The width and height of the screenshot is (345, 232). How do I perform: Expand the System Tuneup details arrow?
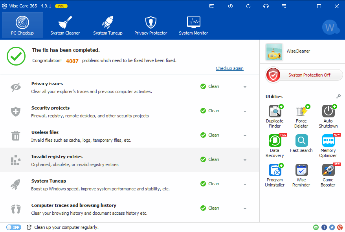[x=245, y=185]
